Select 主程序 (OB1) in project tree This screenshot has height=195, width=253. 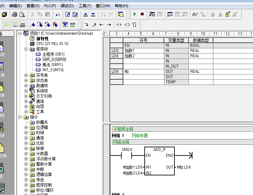click(x=53, y=54)
